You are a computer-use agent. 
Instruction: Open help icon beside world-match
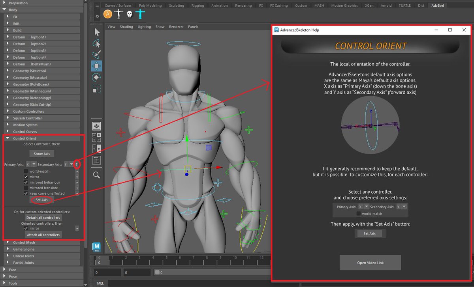pos(77,171)
